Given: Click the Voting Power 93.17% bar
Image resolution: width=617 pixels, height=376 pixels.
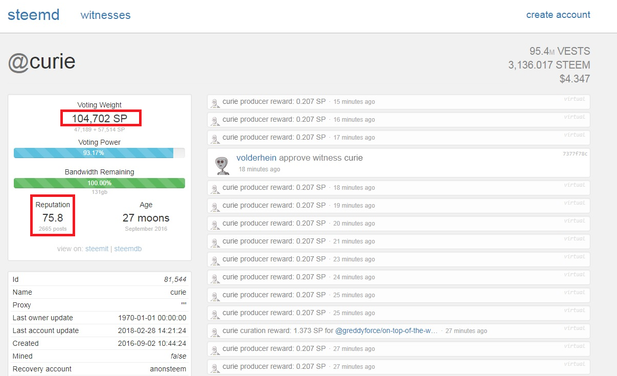Looking at the screenshot, I should pos(99,153).
